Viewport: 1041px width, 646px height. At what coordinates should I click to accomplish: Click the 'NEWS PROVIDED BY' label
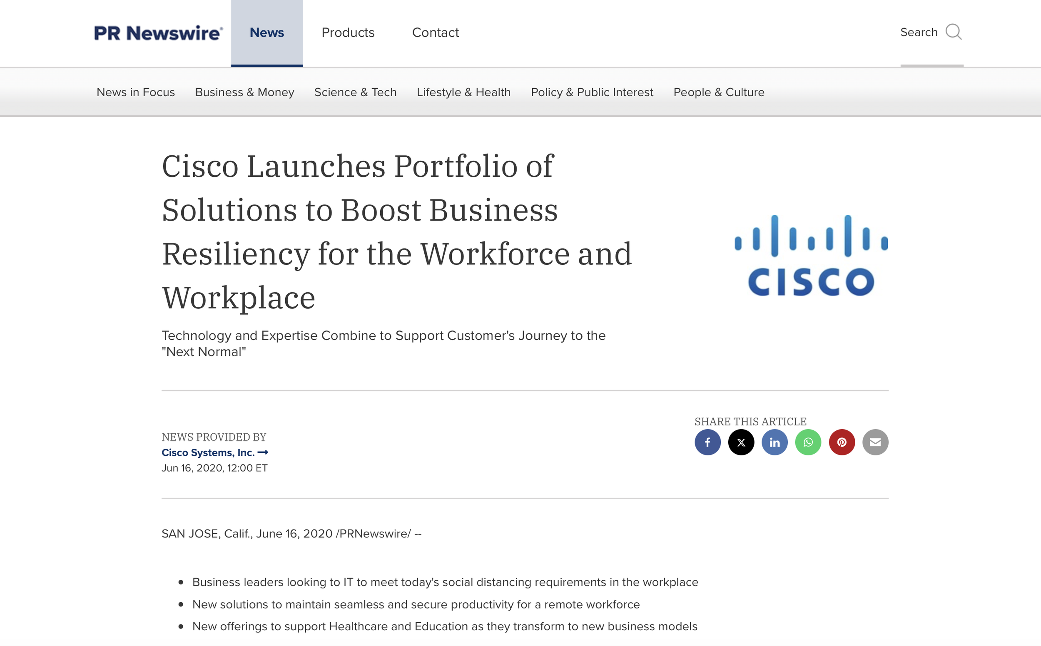click(x=214, y=437)
